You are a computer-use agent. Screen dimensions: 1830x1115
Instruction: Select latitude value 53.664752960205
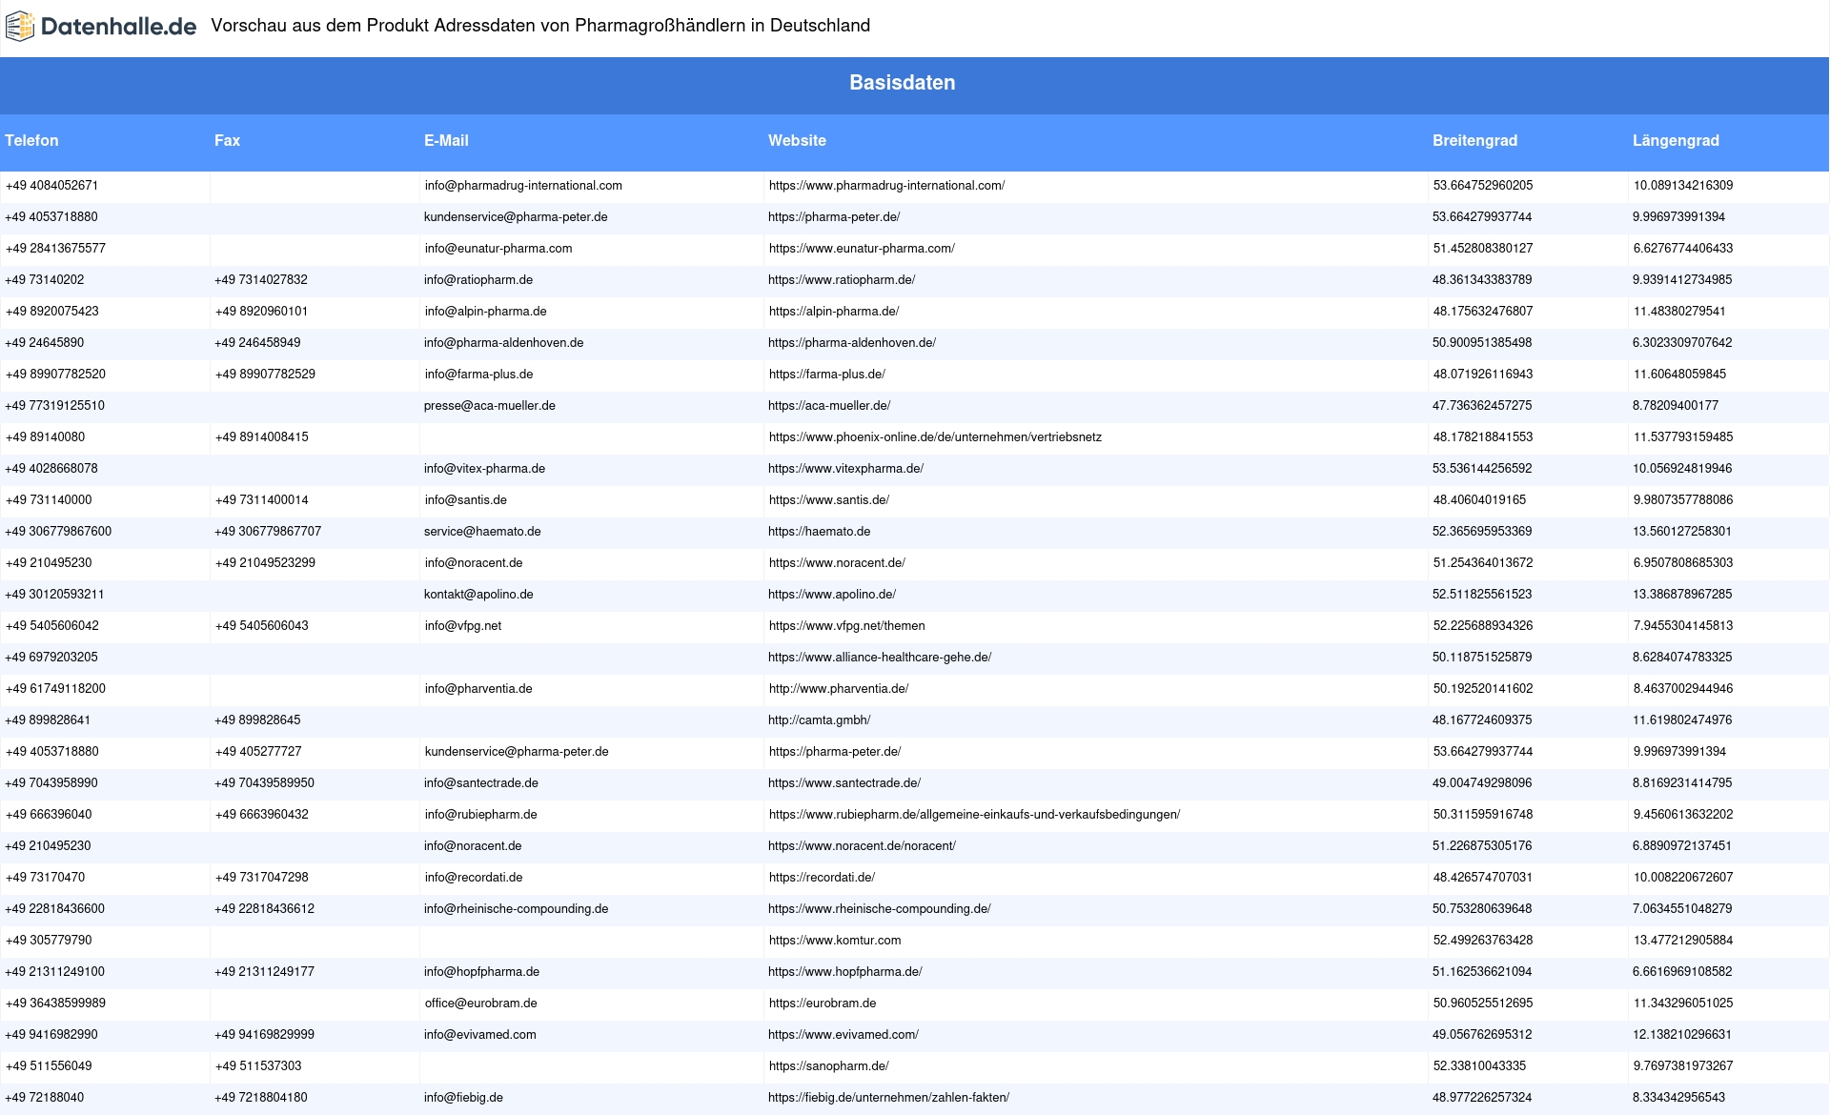[x=1483, y=186]
